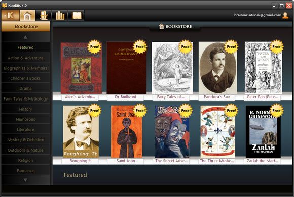Select the Action & Adventure category
Image resolution: width=294 pixels, height=197 pixels.
point(25,58)
